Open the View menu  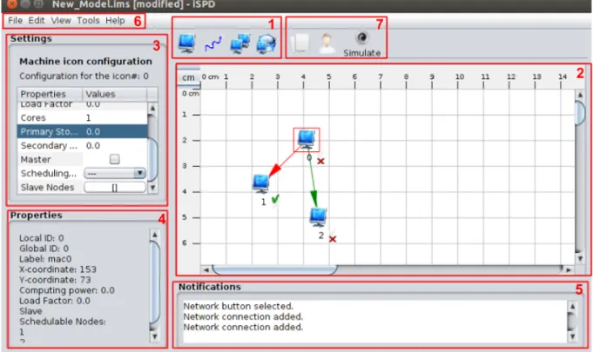point(61,20)
